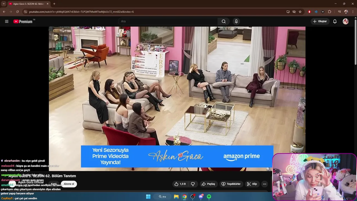View site information icon in address bar
The image size is (357, 201).
coord(25,12)
